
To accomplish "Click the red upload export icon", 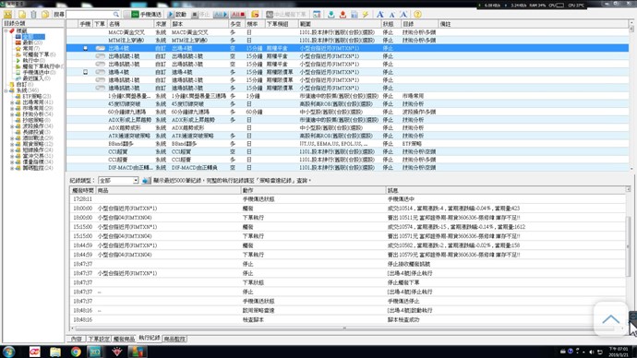I will 343,14.
